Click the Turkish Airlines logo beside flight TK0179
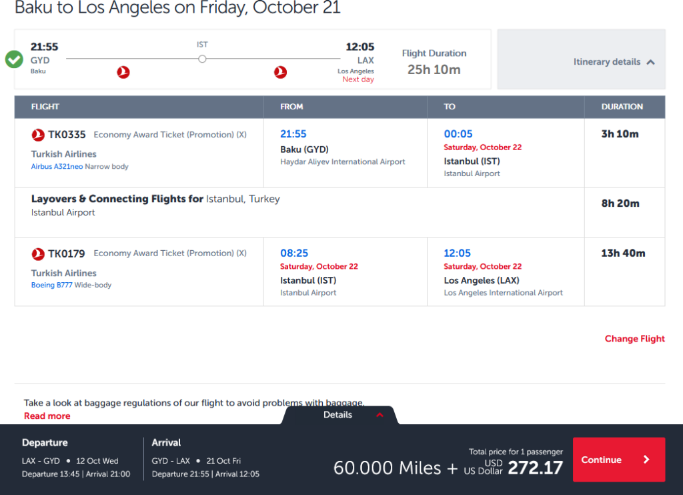 (x=38, y=253)
